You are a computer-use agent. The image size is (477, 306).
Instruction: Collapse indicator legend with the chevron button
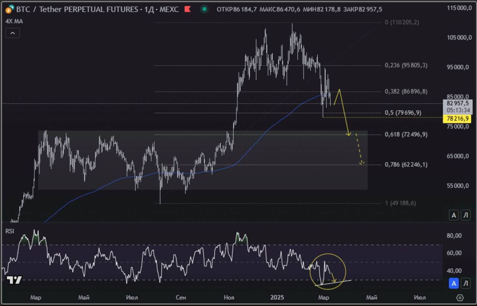tap(13, 33)
